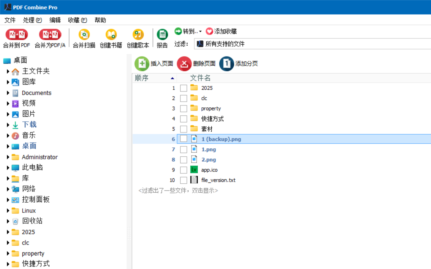Click the 创建歌本 icon
The width and height of the screenshot is (431, 269).
coord(138,34)
